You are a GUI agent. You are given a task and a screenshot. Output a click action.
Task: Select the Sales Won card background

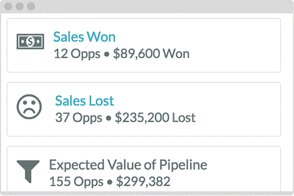point(144,45)
